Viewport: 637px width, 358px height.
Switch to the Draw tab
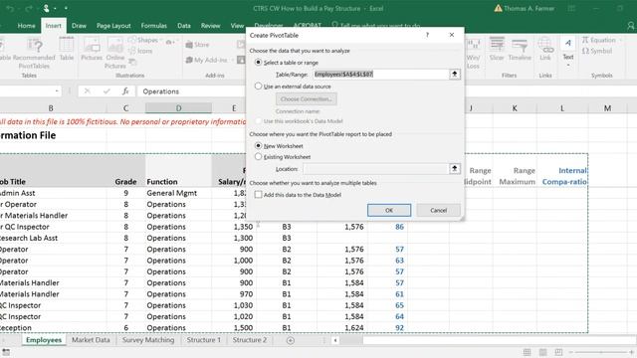tap(79, 26)
